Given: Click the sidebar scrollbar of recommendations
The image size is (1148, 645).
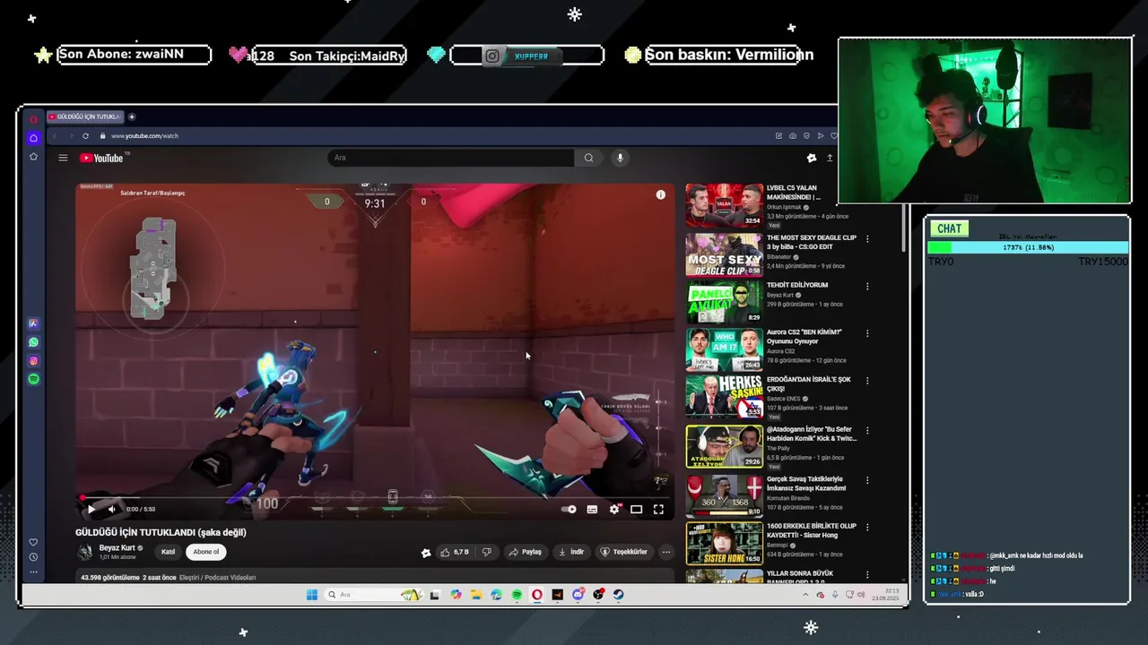Looking at the screenshot, I should 903,228.
